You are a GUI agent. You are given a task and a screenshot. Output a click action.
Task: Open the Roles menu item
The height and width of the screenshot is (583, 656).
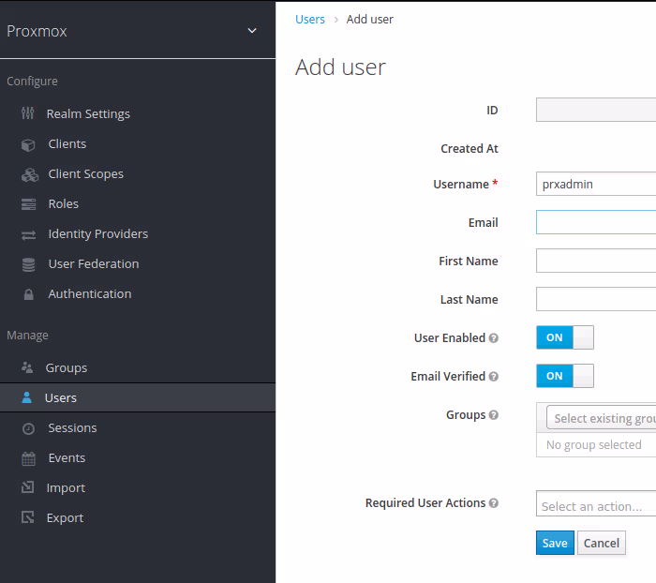(x=63, y=204)
